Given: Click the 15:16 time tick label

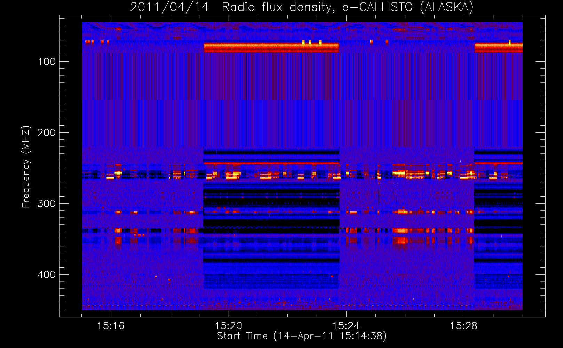Looking at the screenshot, I should [x=111, y=326].
